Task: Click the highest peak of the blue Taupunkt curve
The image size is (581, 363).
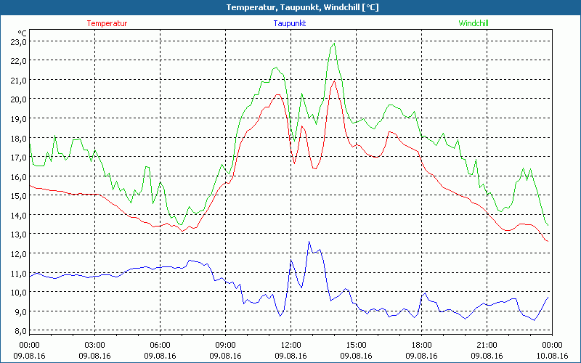Action: coord(309,242)
